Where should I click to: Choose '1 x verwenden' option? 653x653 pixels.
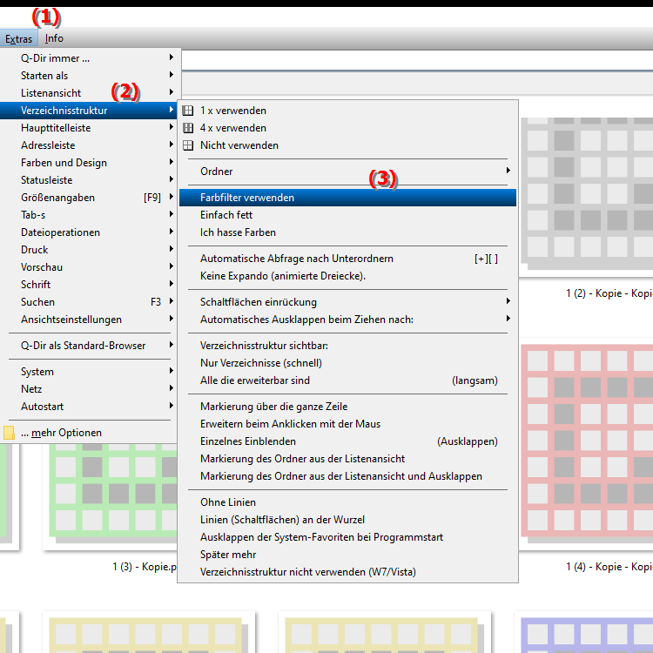coord(347,111)
